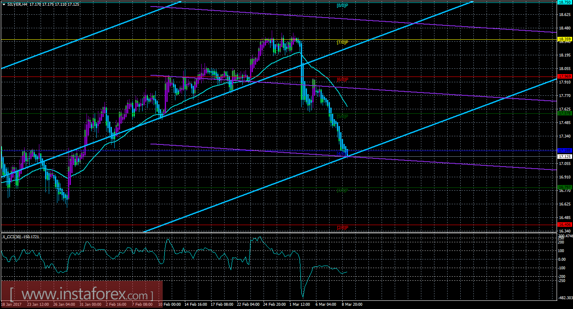Click the [8/8]P Murrey level label

[x=342, y=5]
